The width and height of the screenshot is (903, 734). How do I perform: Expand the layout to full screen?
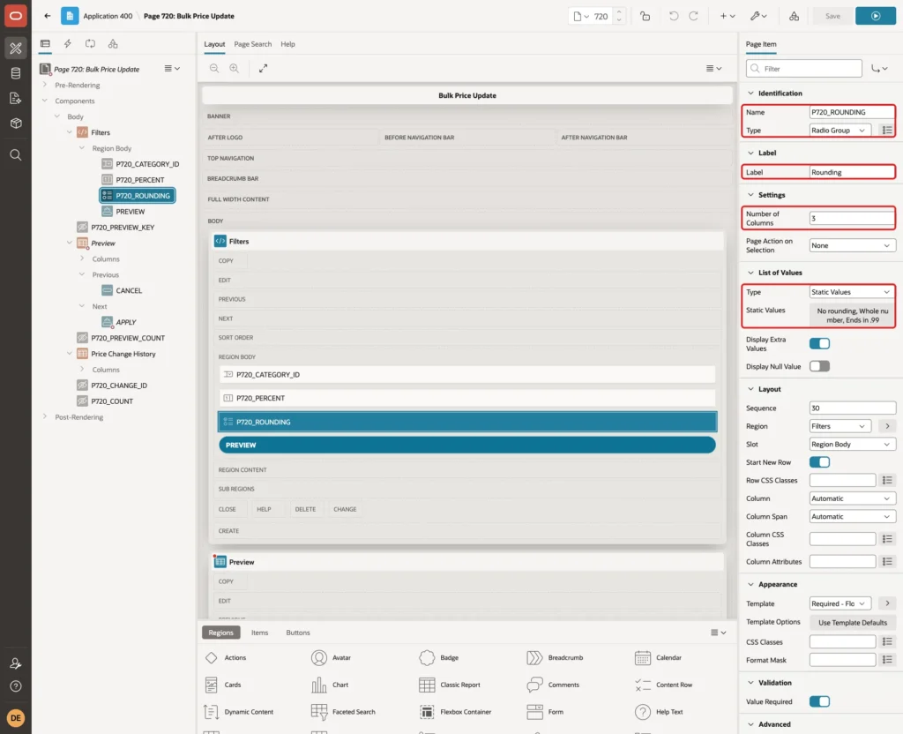[x=263, y=68]
